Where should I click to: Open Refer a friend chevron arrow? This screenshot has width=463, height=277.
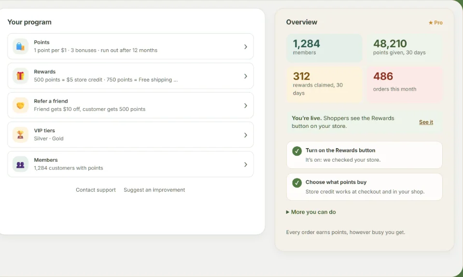[245, 106]
